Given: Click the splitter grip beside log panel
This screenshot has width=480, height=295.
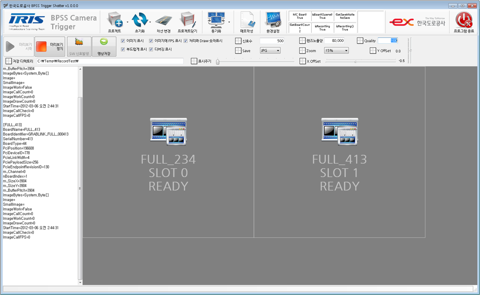Looking at the screenshot, I should (80, 188).
